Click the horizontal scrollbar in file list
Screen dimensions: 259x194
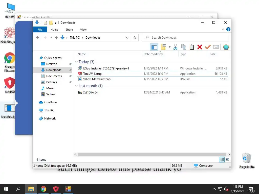point(152,154)
